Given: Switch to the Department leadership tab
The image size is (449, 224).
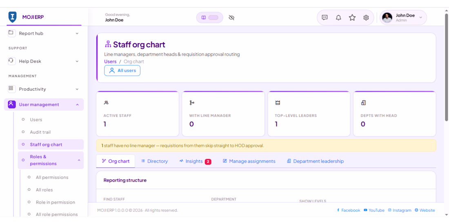Looking at the screenshot, I should [315, 161].
